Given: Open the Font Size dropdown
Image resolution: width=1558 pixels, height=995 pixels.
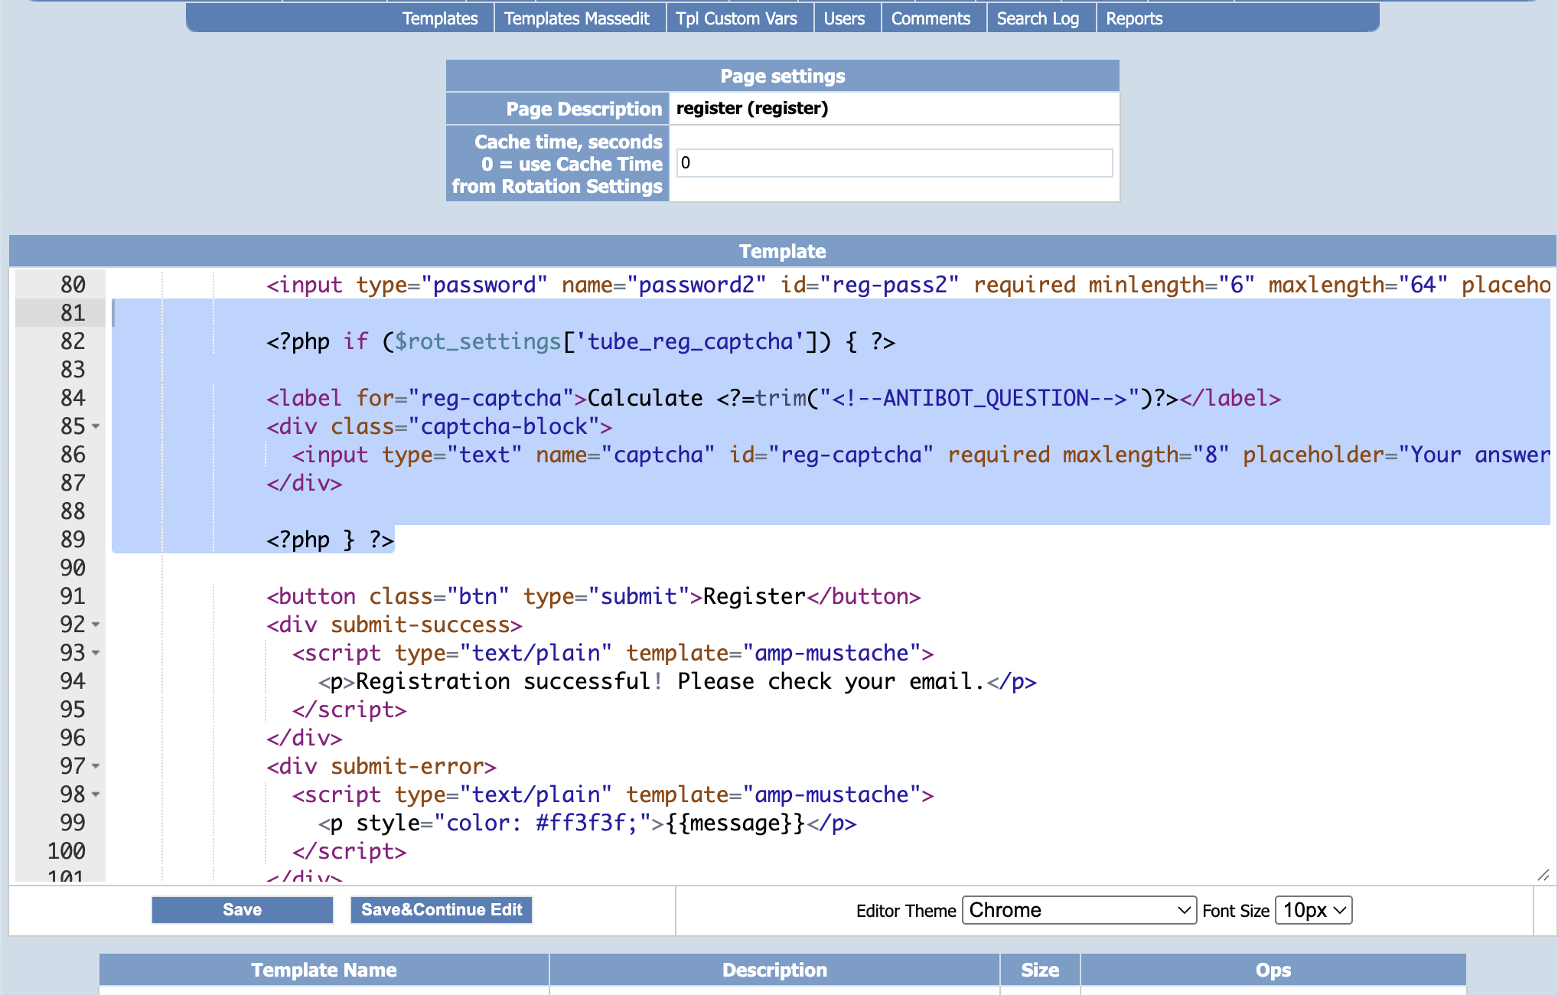Looking at the screenshot, I should point(1313,910).
